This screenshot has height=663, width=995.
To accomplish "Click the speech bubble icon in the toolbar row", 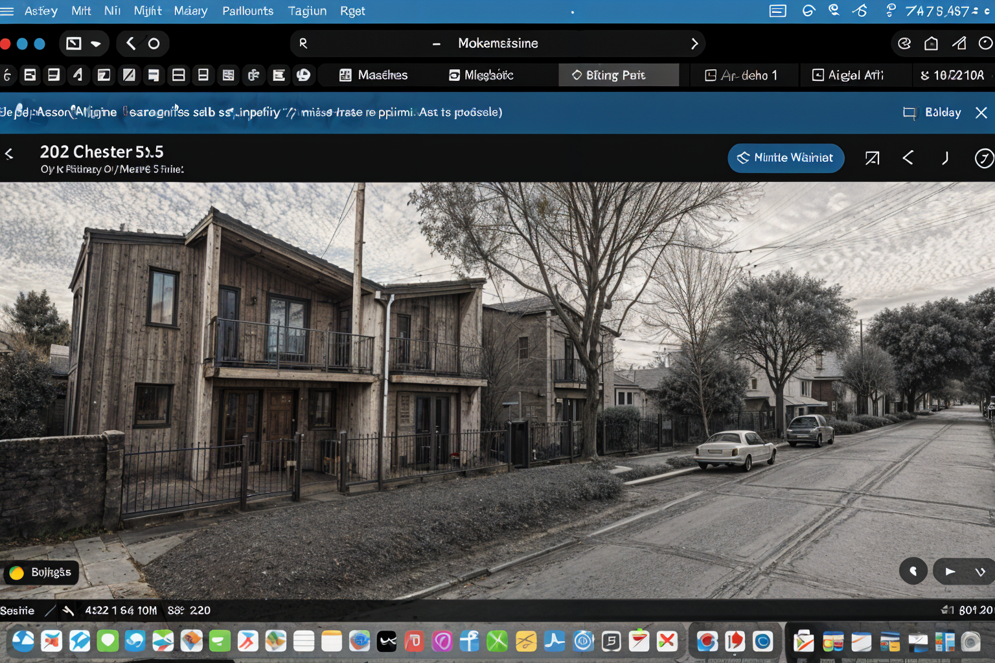I will coord(303,75).
